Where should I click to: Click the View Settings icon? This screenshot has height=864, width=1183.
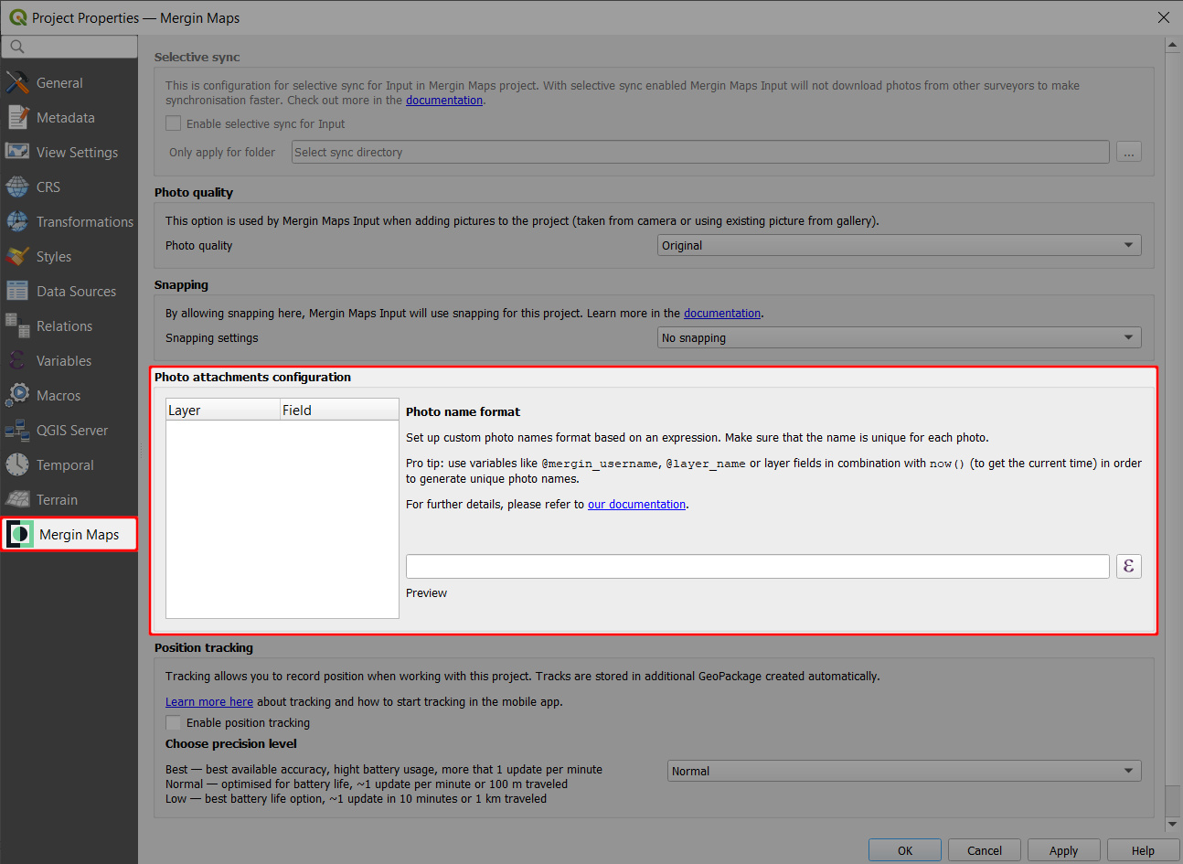17,152
